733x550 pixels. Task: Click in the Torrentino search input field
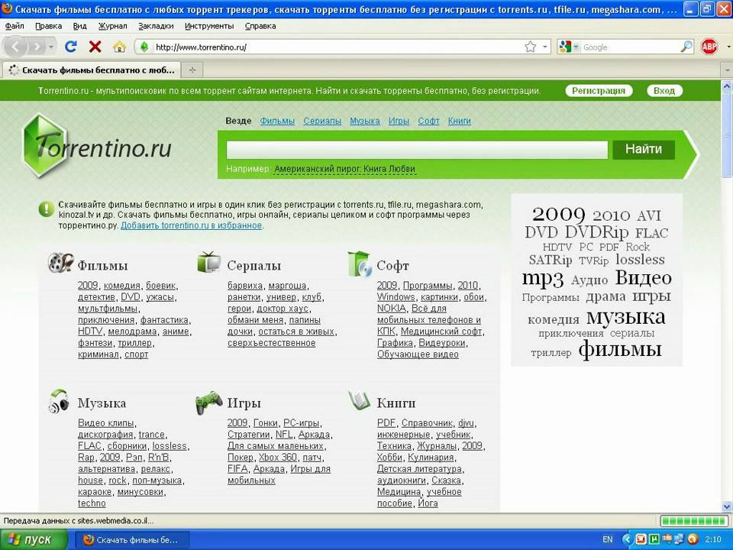point(417,150)
